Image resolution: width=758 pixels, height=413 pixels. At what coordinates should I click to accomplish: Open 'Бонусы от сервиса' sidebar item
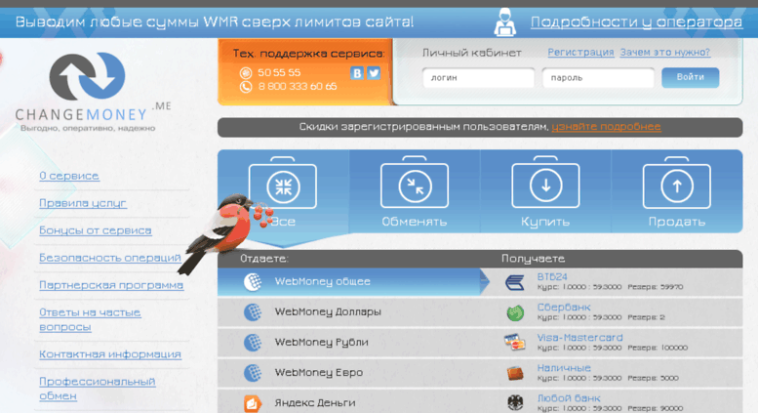coord(96,230)
